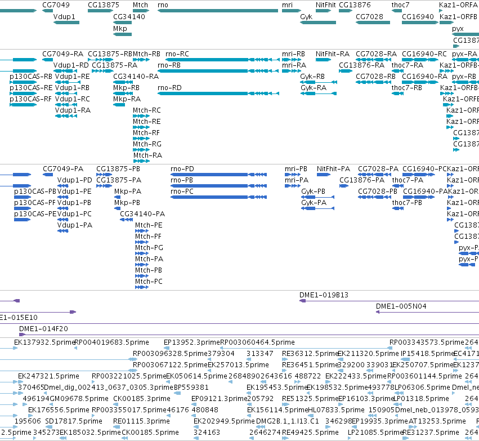Screen dimensions: 479x441
Task: Select the CG13875-PB protein label
Action: point(118,169)
